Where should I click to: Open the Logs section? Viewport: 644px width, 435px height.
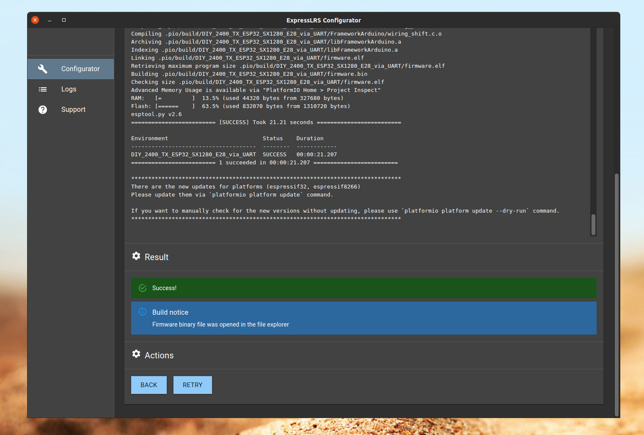tap(71, 89)
